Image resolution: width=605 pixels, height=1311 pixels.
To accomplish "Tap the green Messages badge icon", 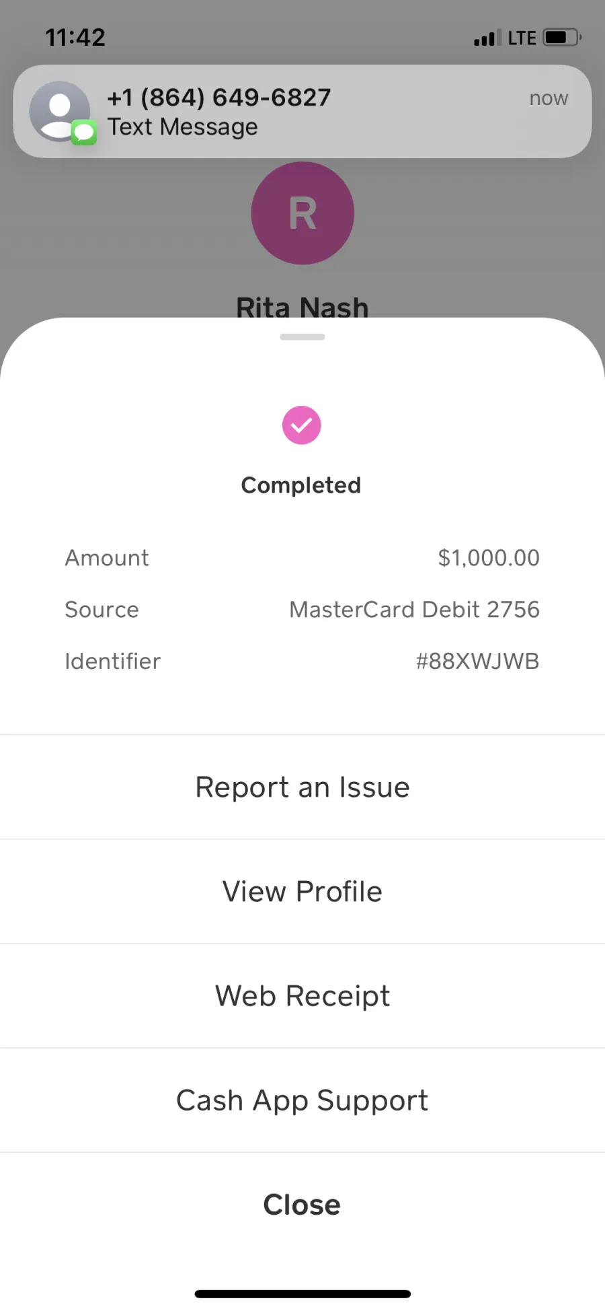I will point(84,132).
